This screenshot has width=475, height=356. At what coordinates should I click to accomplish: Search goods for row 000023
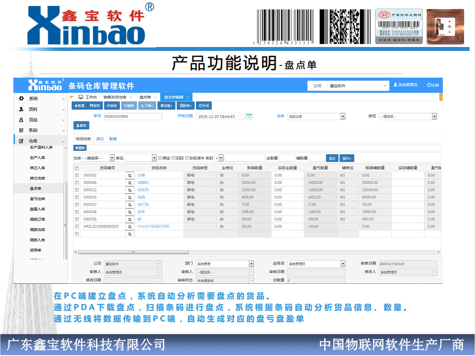click(130, 205)
